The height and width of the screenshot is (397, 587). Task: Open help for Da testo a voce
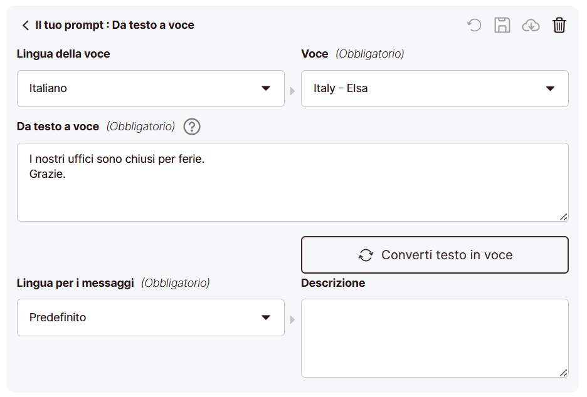pyautogui.click(x=192, y=126)
